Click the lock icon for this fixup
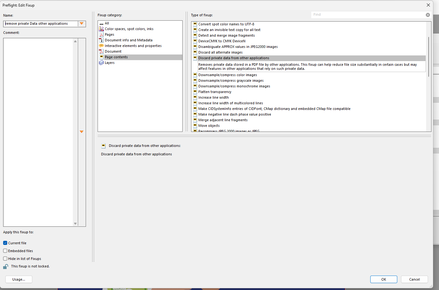 click(6, 267)
